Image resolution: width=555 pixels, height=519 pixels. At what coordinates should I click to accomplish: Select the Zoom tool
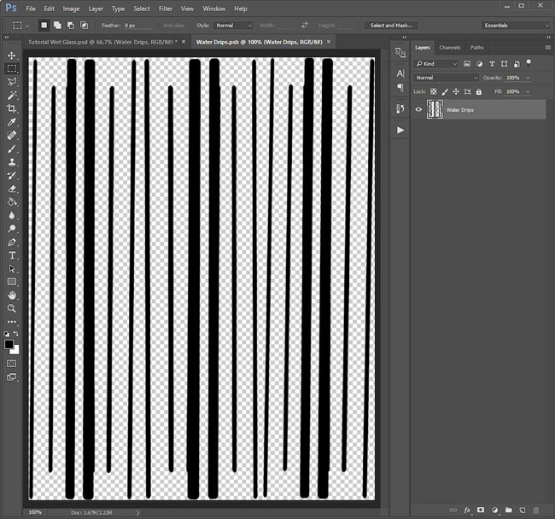[x=12, y=308]
